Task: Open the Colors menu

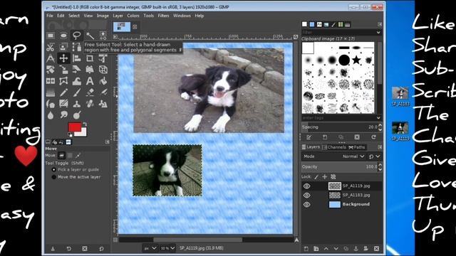Action: [133, 16]
